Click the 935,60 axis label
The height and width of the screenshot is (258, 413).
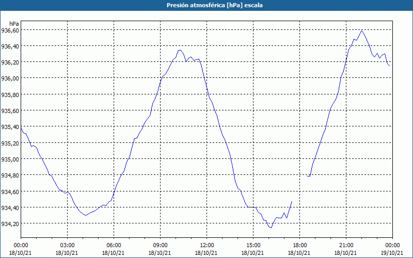(10, 111)
